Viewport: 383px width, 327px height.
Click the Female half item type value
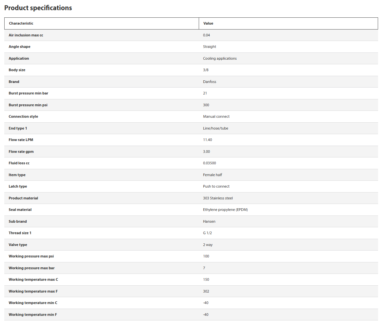(212, 175)
